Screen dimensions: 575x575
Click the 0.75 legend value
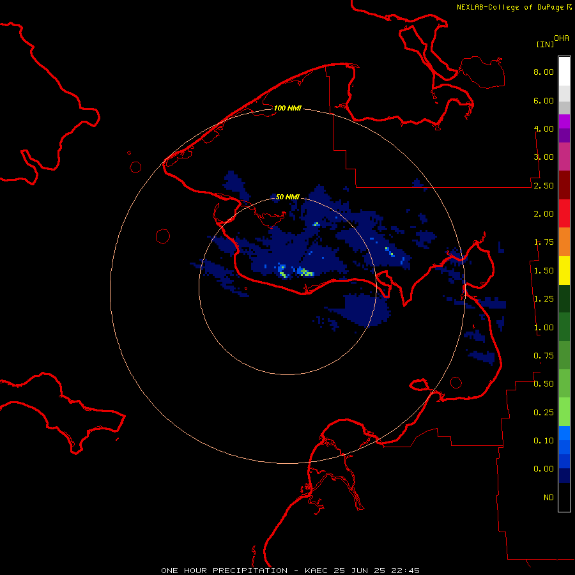(544, 356)
